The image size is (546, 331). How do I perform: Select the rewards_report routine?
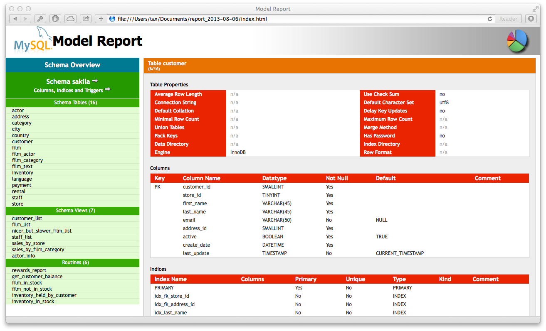[29, 270]
